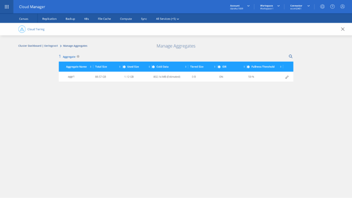Switch to the Replication tab

click(x=49, y=19)
